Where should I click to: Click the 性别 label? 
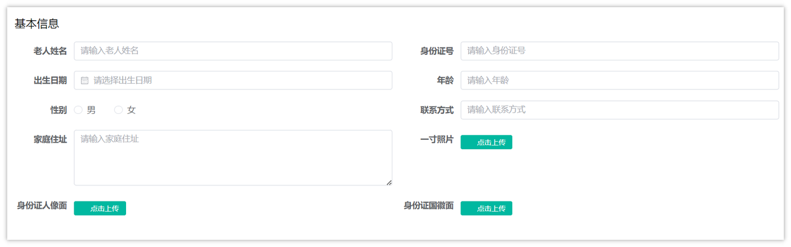[59, 110]
